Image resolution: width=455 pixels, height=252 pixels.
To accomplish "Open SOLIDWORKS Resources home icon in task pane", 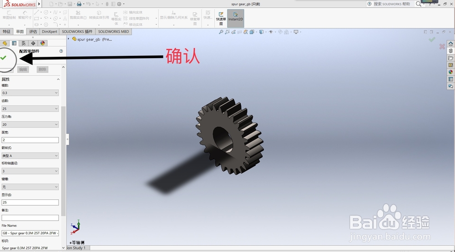I will tap(450, 44).
